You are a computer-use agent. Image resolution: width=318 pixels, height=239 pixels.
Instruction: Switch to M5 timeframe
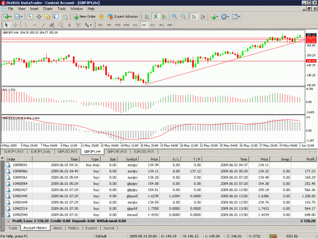click(x=109, y=25)
